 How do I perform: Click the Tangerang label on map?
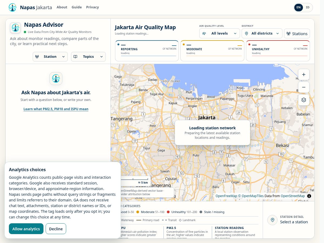click(x=122, y=119)
